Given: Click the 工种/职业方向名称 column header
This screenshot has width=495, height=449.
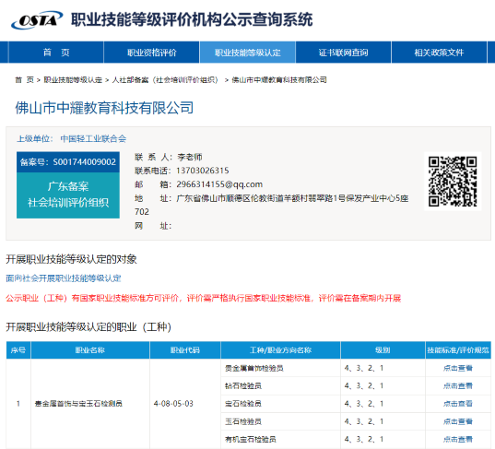Looking at the screenshot, I should coord(280,349).
